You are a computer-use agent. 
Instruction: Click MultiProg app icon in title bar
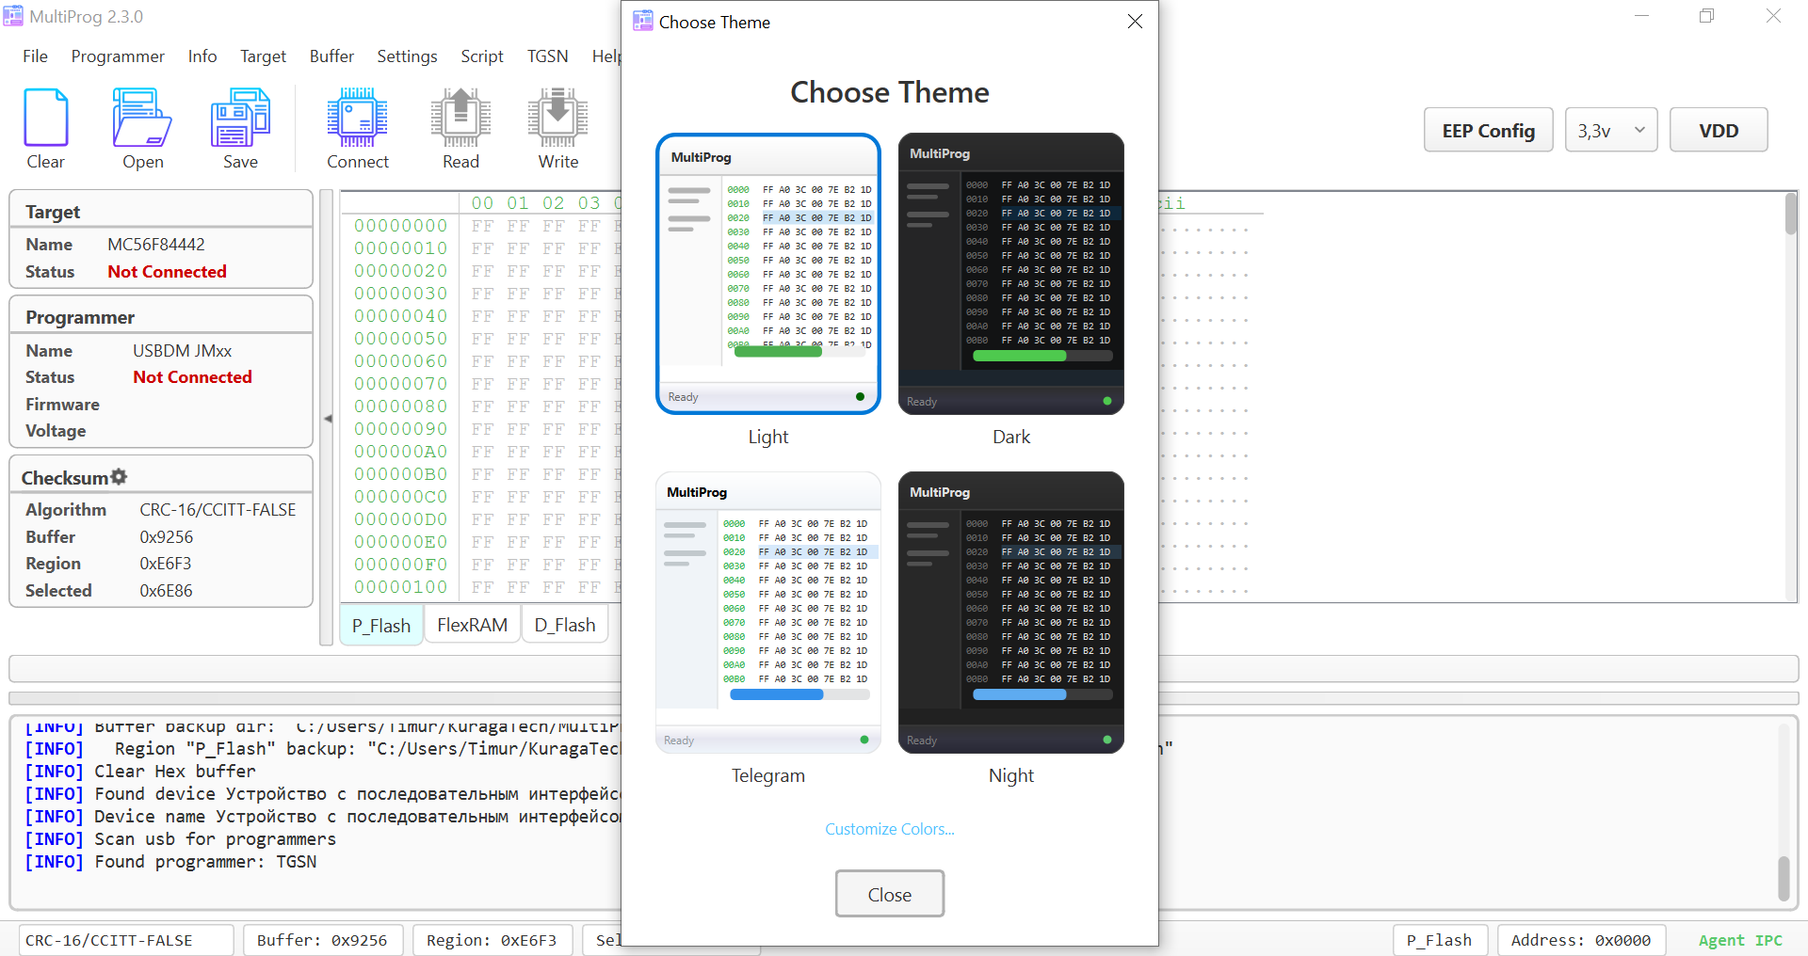12,16
